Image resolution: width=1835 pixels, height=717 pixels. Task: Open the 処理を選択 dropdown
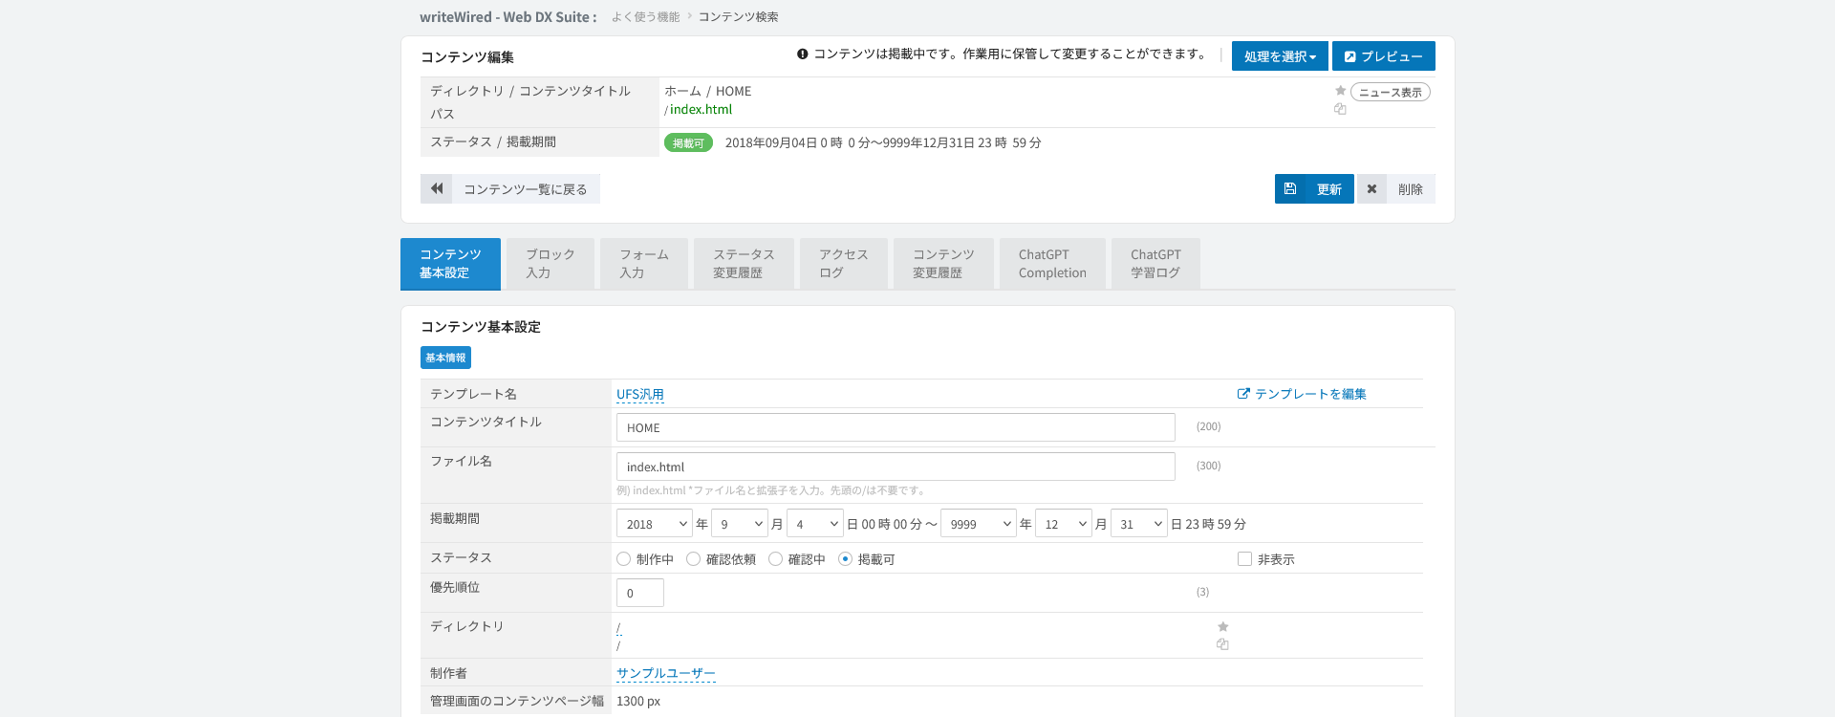[1280, 56]
